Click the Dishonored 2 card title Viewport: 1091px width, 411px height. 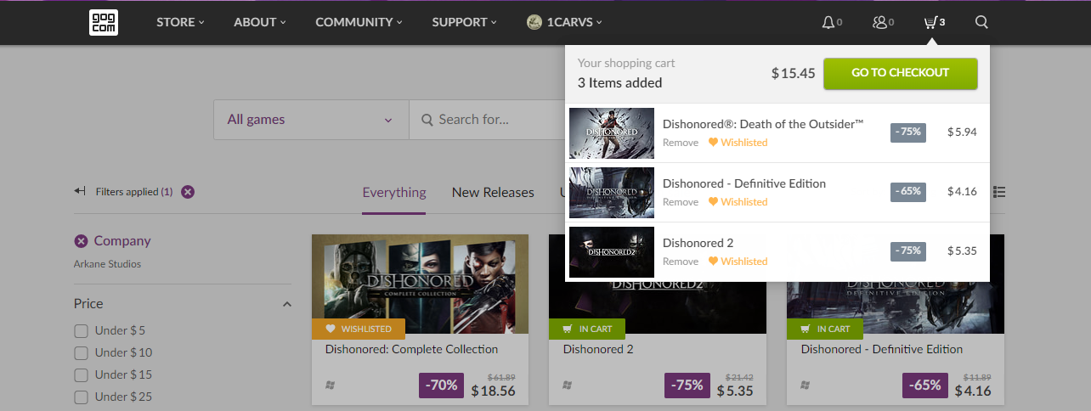[x=598, y=349]
